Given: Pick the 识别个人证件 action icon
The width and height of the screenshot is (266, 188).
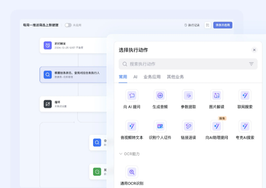Looking at the screenshot, I should click(x=160, y=126).
